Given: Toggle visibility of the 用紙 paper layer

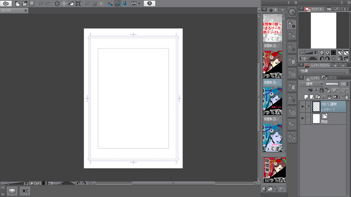Looking at the screenshot, I should 302,118.
